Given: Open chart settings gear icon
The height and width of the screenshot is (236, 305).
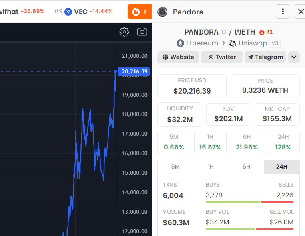Looking at the screenshot, I should tap(124, 32).
